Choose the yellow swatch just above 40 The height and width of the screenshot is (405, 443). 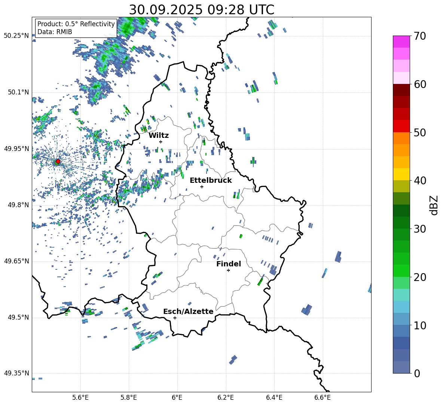[x=401, y=174]
